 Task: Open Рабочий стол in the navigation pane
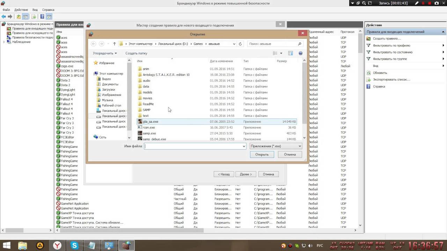[111, 105]
